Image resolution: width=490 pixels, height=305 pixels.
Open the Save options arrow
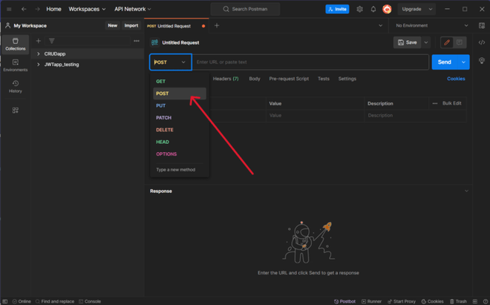tap(426, 42)
